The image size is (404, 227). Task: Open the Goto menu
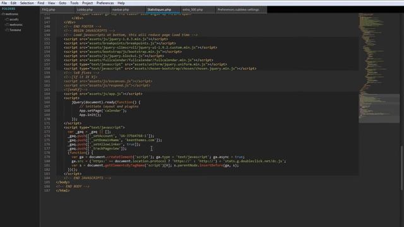pos(62,3)
